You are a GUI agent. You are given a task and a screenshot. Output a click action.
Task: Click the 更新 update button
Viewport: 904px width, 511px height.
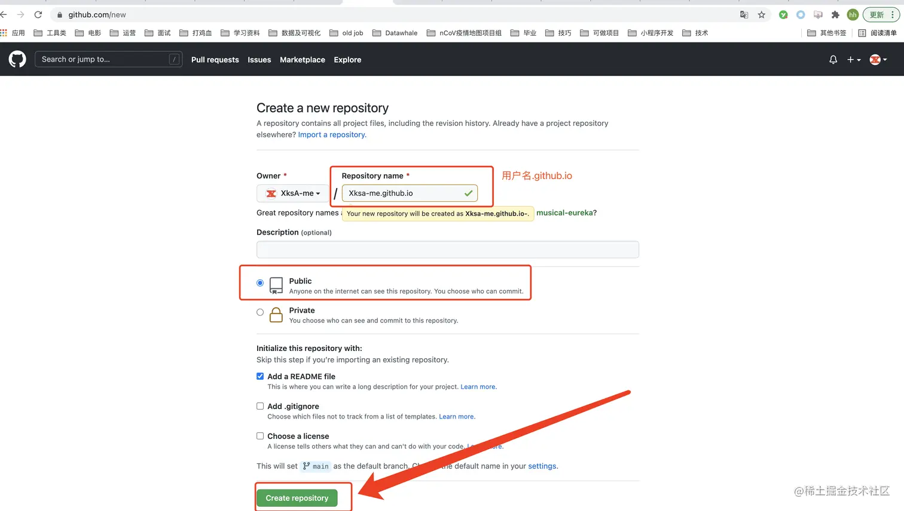tap(876, 15)
